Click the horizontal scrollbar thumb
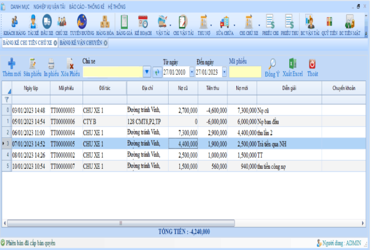The width and height of the screenshot is (380, 250). click(121, 223)
